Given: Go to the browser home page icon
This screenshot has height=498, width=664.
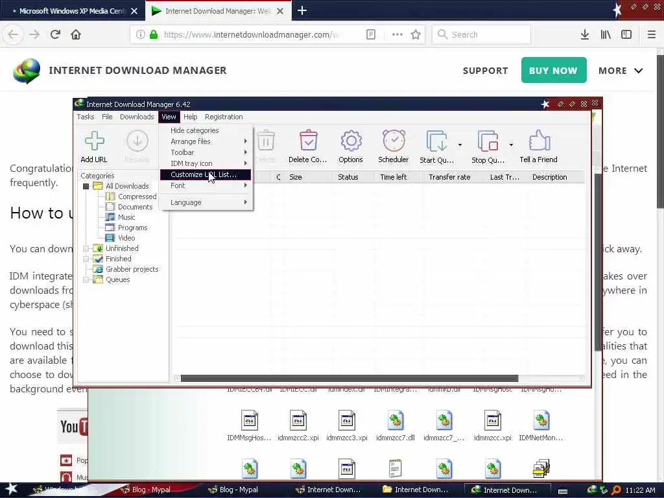Looking at the screenshot, I should click(x=76, y=34).
